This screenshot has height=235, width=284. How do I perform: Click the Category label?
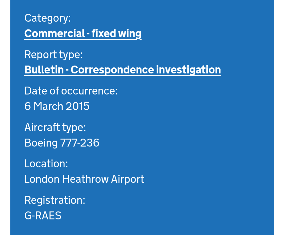tap(48, 18)
